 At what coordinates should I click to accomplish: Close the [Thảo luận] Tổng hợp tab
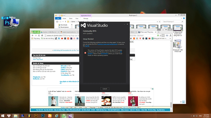click(156, 32)
